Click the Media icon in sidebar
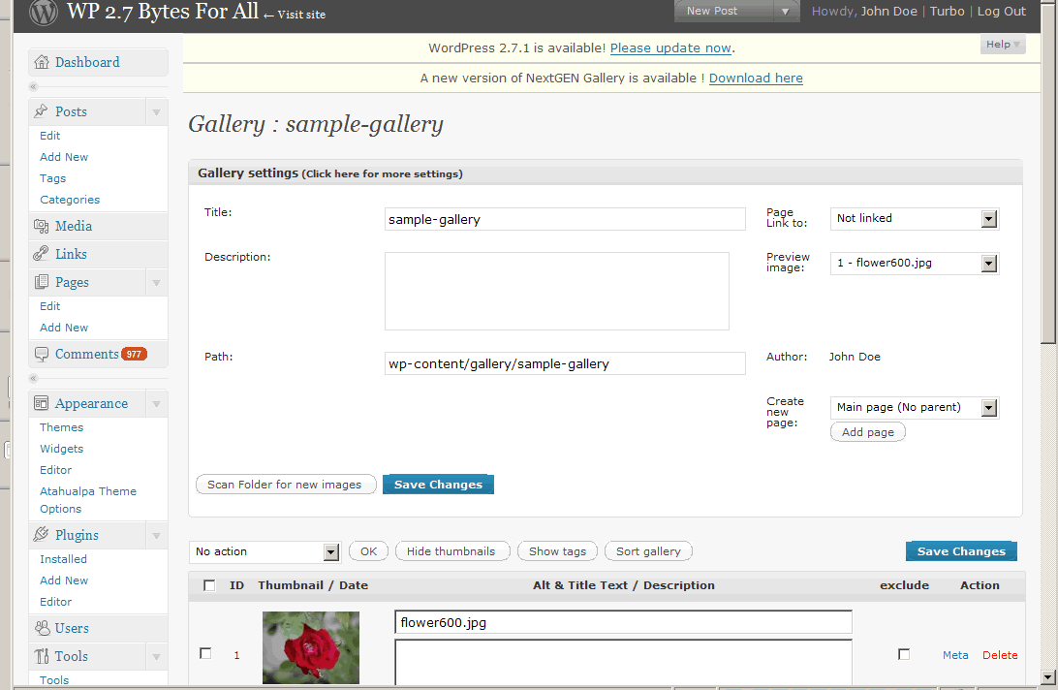Screen dimensions: 1058x690 [x=41, y=226]
